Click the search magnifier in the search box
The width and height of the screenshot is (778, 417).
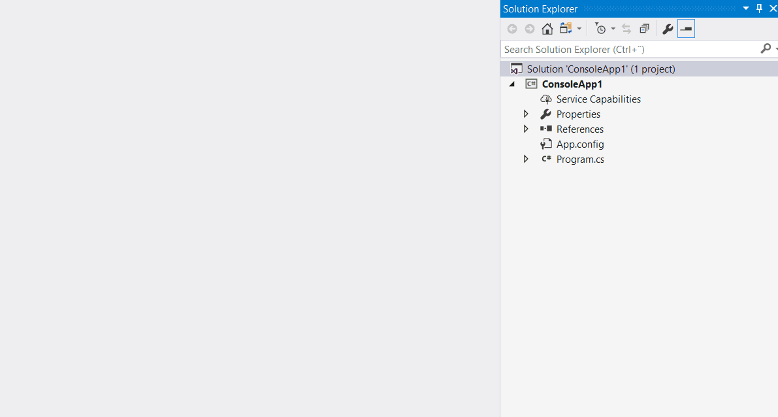(x=766, y=48)
